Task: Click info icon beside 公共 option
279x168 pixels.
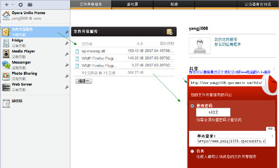Action: (x=273, y=151)
